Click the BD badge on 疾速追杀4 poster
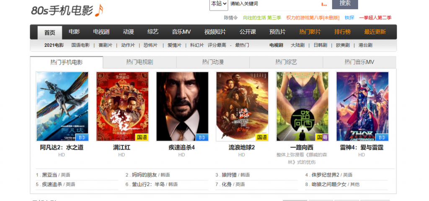This screenshot has width=429, height=201. pos(202,137)
